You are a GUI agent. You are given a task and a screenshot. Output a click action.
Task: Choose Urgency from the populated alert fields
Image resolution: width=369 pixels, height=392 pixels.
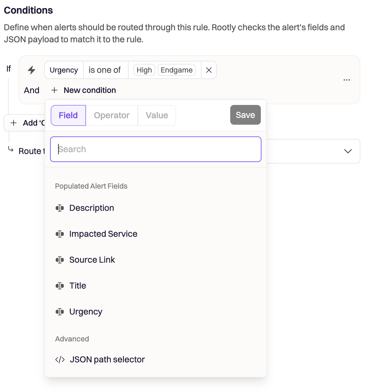pos(156,312)
